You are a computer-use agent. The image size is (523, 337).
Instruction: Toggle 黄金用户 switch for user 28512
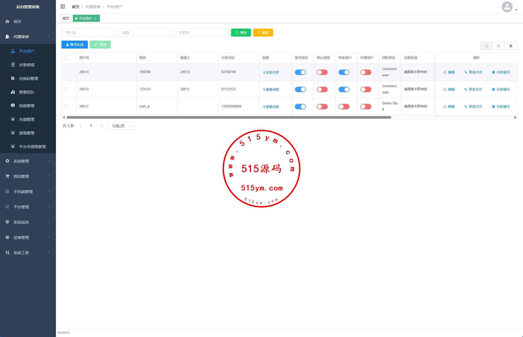344,107
